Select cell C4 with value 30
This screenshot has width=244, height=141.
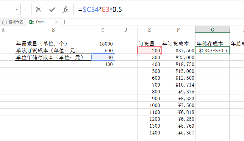pyautogui.click(x=103, y=57)
